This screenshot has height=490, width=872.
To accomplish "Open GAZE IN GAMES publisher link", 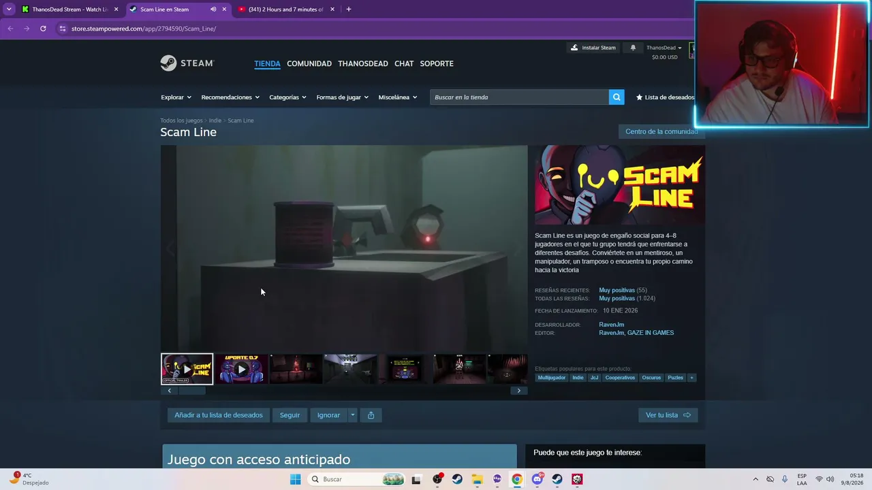I will point(651,333).
